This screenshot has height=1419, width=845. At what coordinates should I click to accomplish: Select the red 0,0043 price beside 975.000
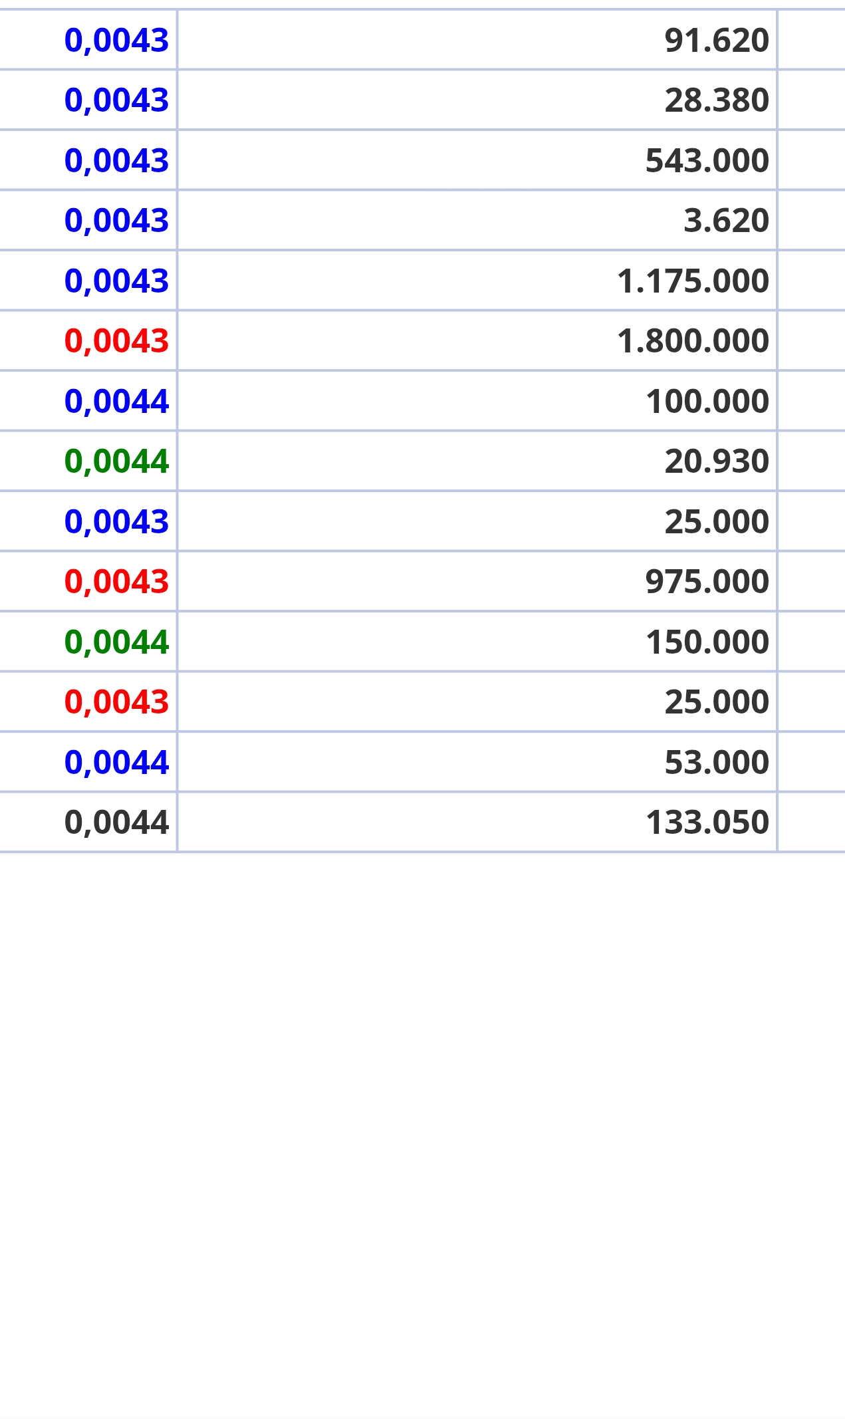116,582
